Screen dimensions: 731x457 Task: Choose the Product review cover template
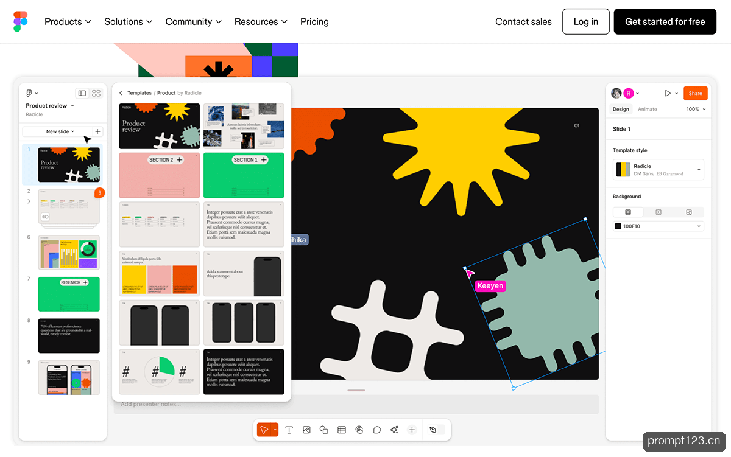click(159, 126)
